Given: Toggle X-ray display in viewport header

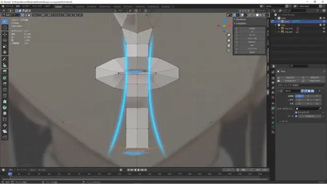Looking at the screenshot, I should pyautogui.click(x=250, y=15).
